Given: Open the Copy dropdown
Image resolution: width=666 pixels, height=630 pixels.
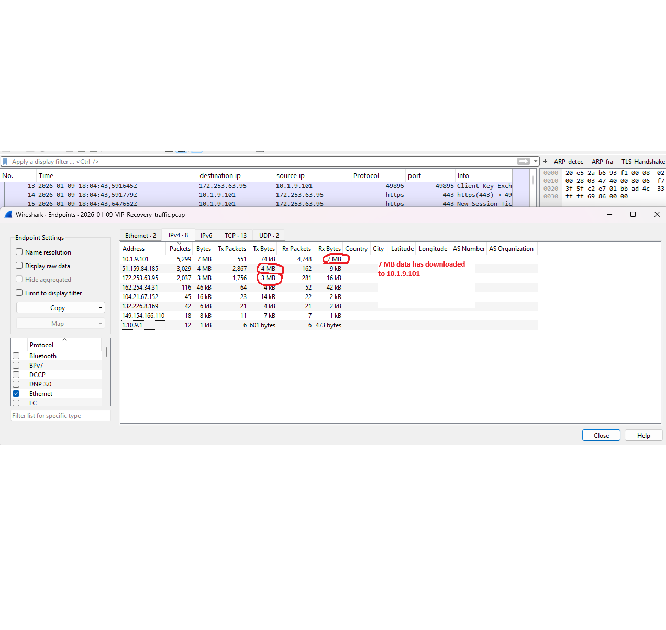Looking at the screenshot, I should (x=60, y=307).
